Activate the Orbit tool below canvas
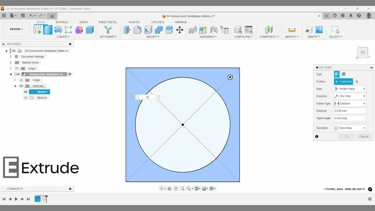This screenshot has height=211, width=375. coord(162,188)
